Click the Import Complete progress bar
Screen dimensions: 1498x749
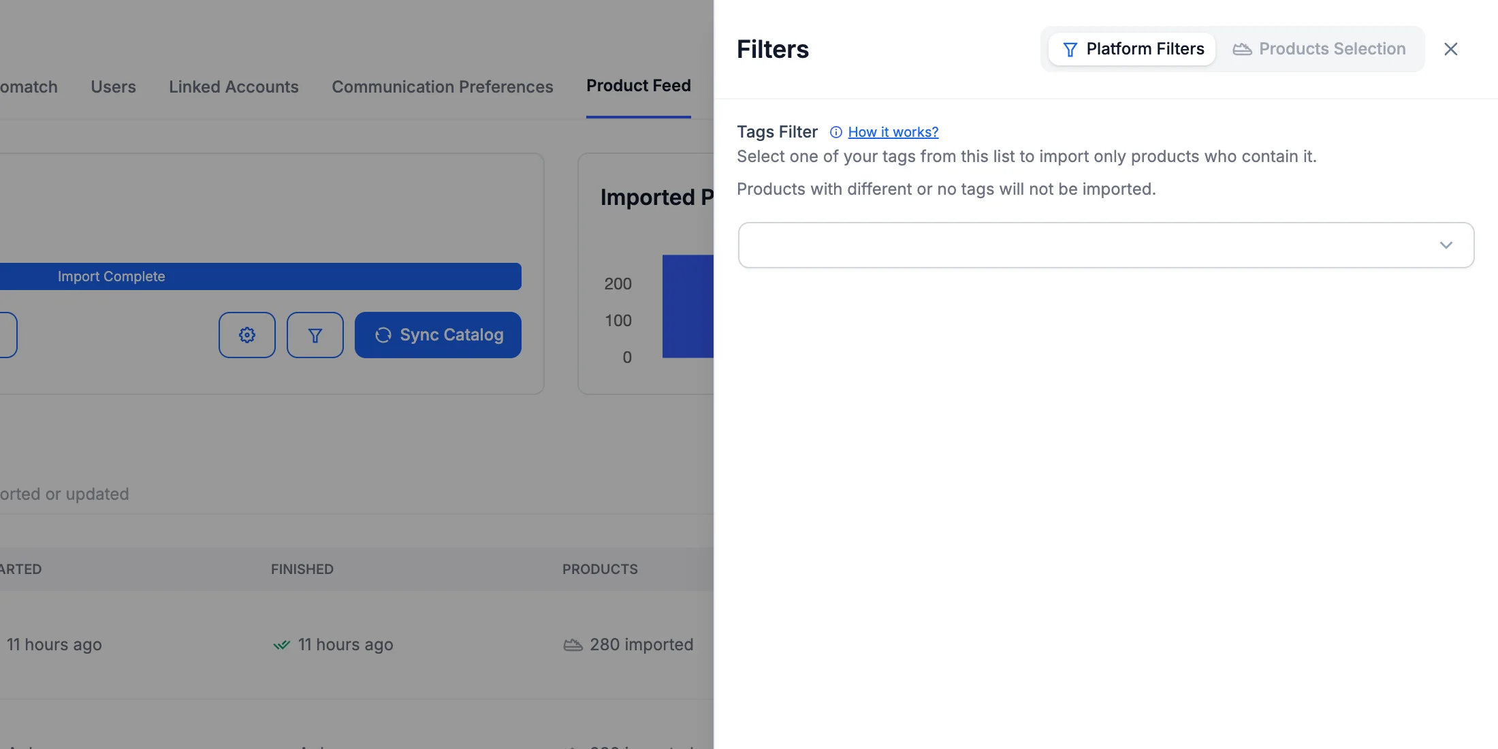(261, 276)
